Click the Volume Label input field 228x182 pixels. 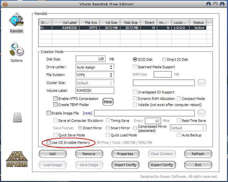click(x=95, y=90)
